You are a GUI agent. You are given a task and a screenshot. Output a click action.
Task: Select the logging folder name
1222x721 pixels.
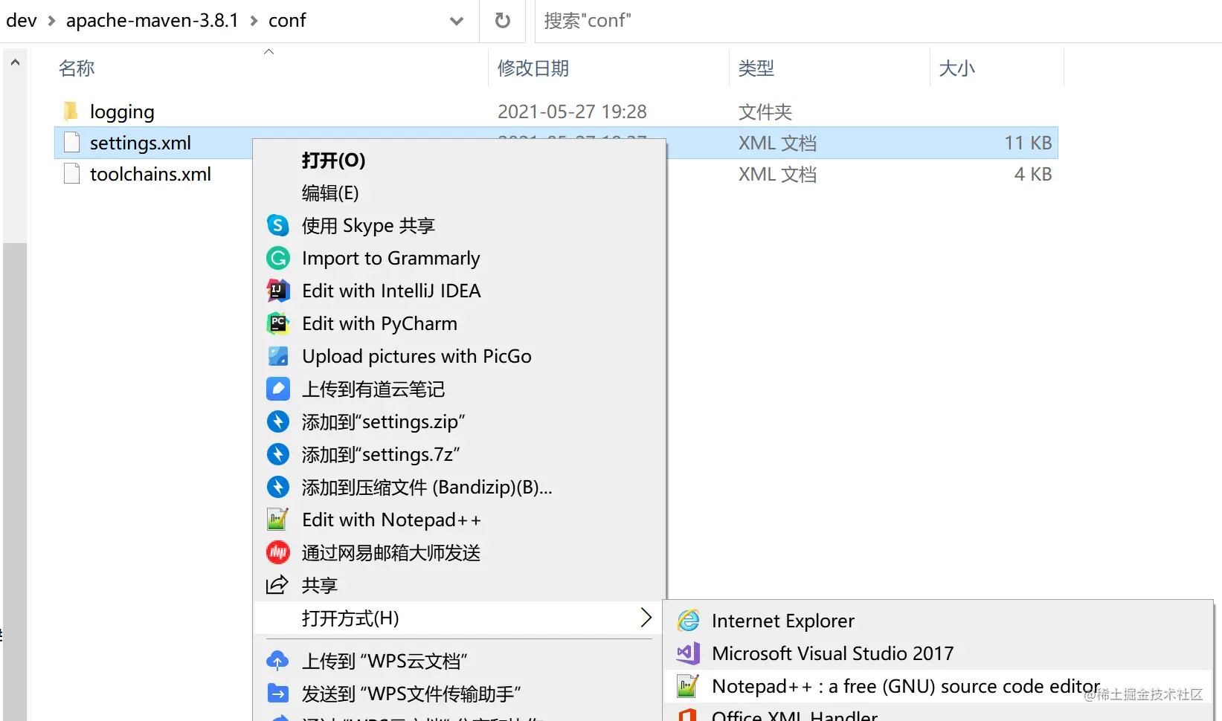tap(122, 111)
